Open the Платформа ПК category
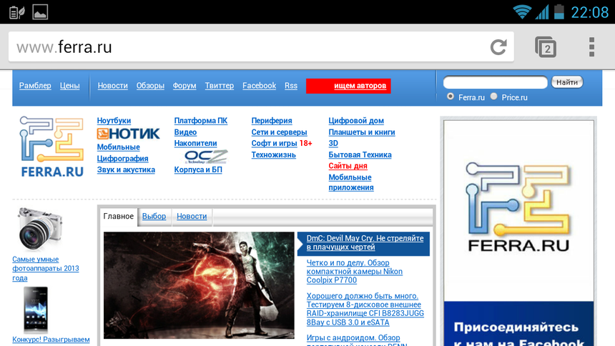 coord(201,121)
